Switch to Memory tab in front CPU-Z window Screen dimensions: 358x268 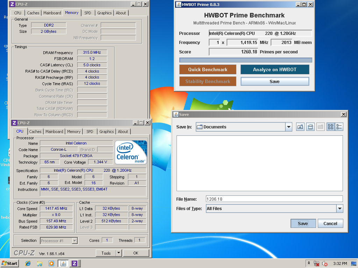click(x=73, y=132)
